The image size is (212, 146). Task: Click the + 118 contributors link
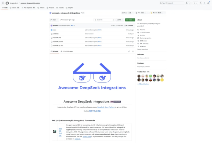(x=143, y=84)
